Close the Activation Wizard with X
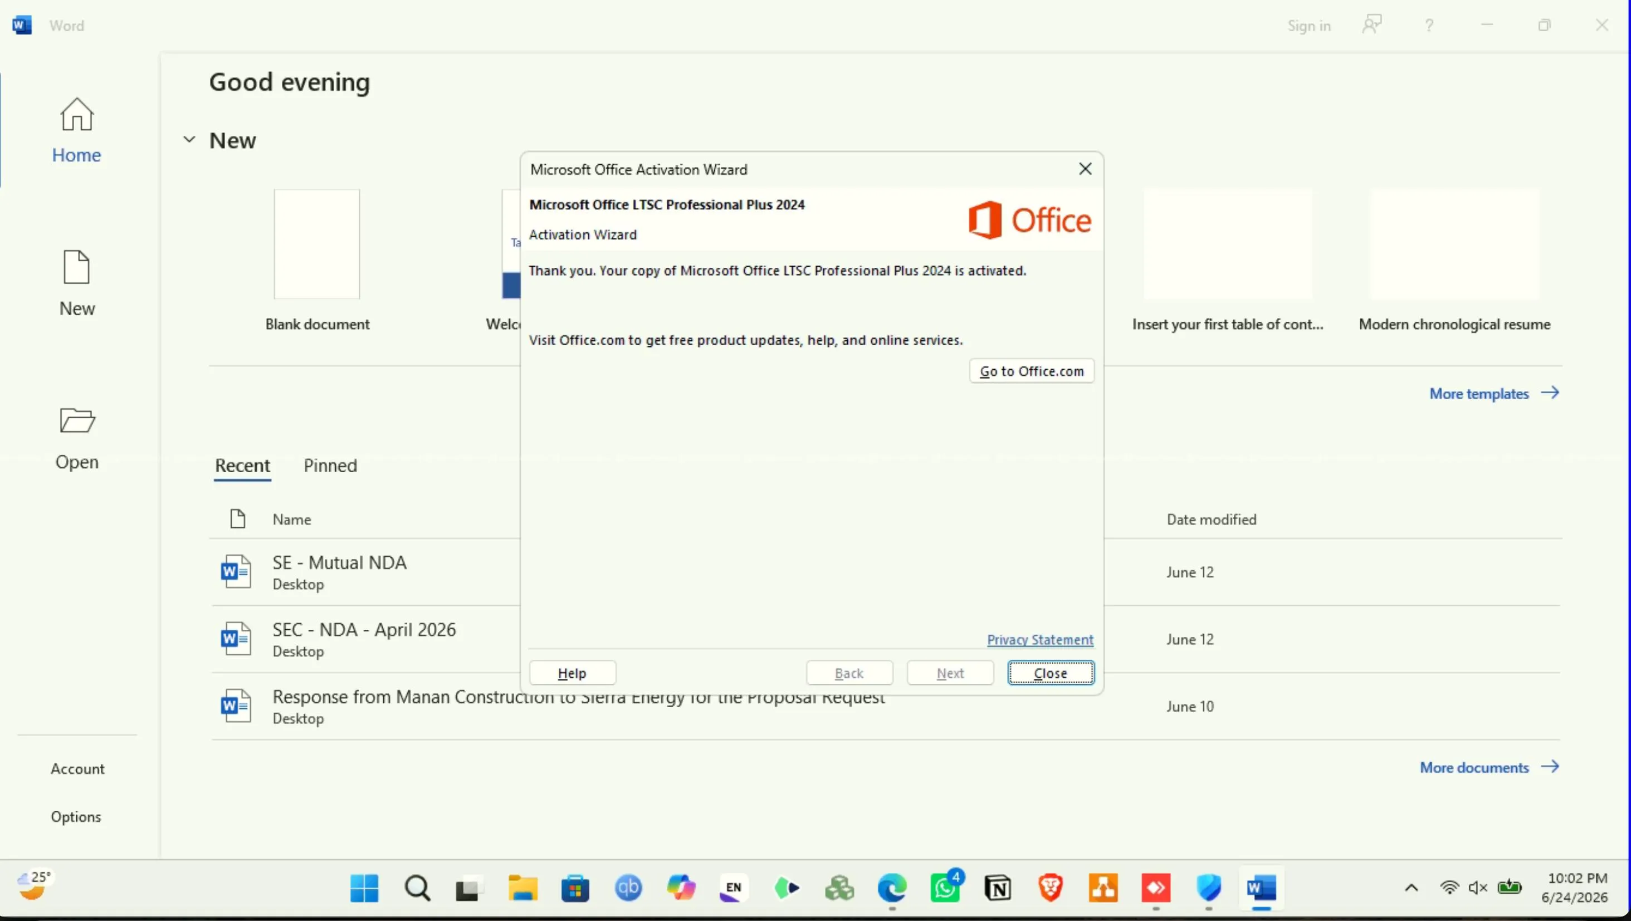The height and width of the screenshot is (921, 1631). 1085,169
